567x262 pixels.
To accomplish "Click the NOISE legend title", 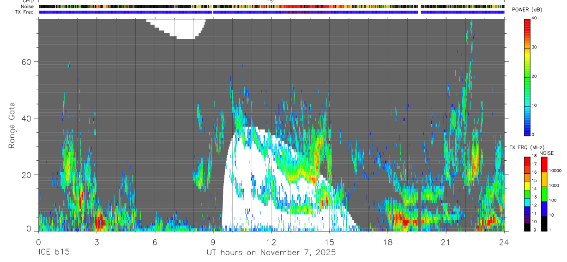I will pos(546,153).
